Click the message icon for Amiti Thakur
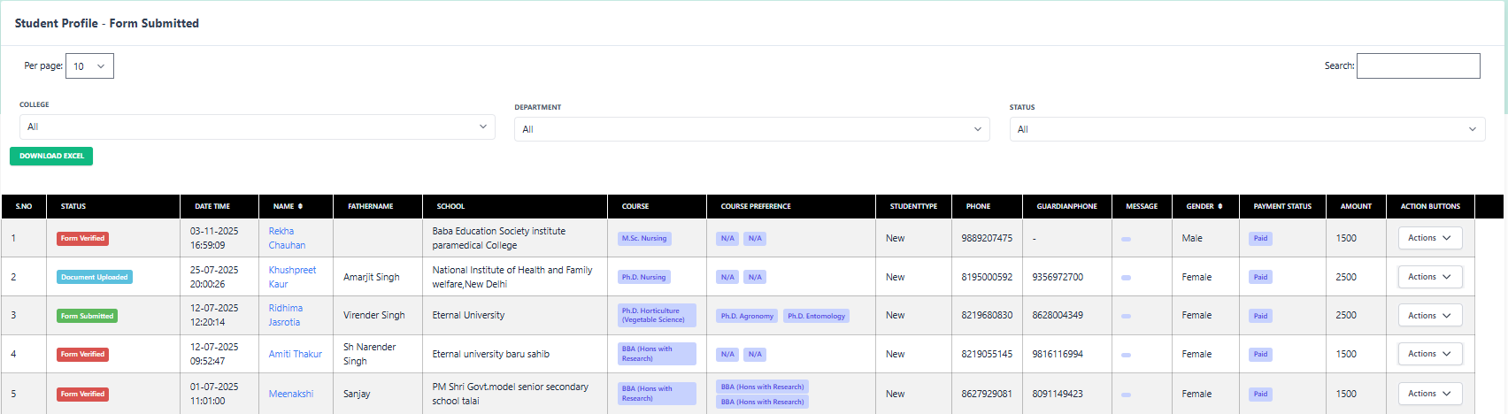This screenshot has height=414, width=1508. (x=1126, y=355)
